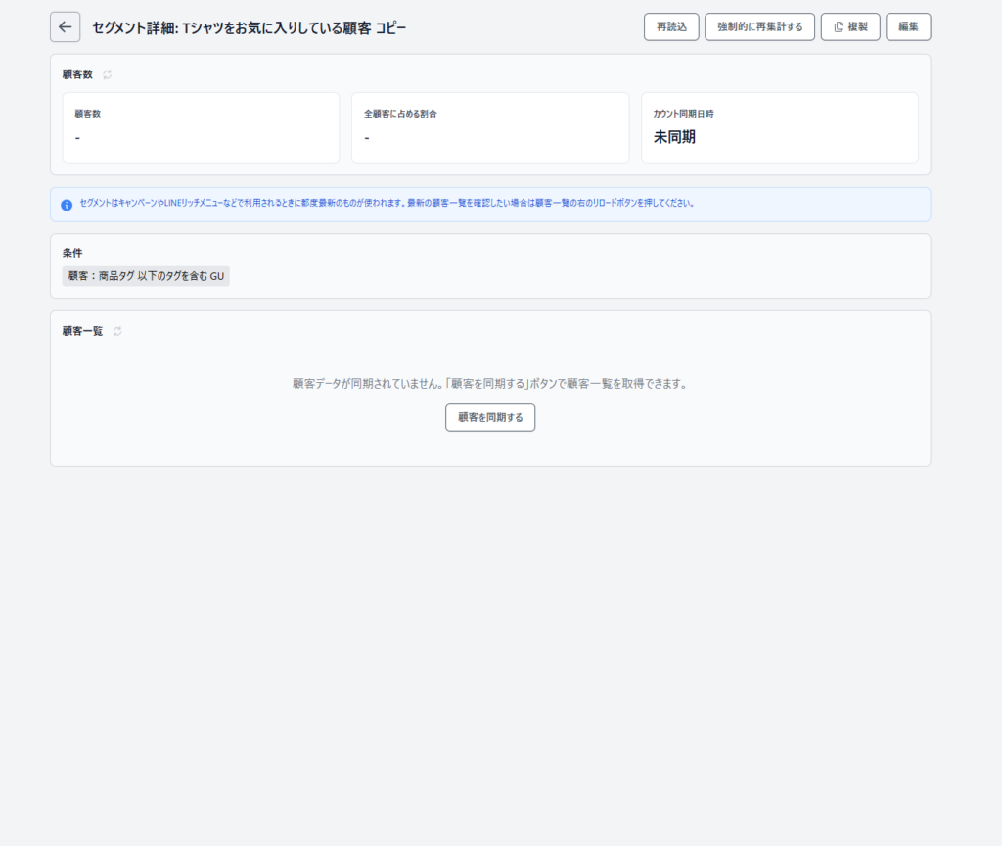This screenshot has height=846, width=1002.
Task: Click the 顧客数 section heading at top
Action: pyautogui.click(x=77, y=74)
